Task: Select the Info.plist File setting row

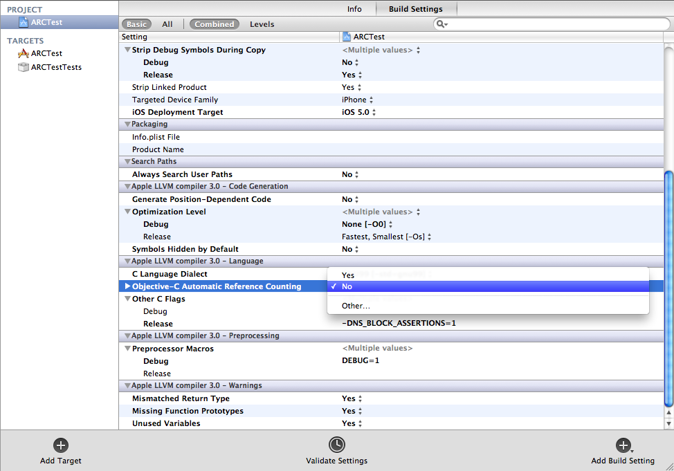Action: pyautogui.click(x=391, y=137)
